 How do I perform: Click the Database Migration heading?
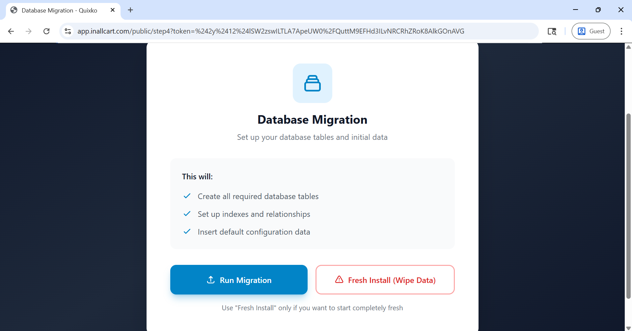312,120
